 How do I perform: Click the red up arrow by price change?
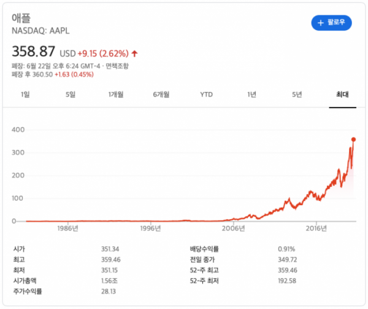[x=134, y=53]
